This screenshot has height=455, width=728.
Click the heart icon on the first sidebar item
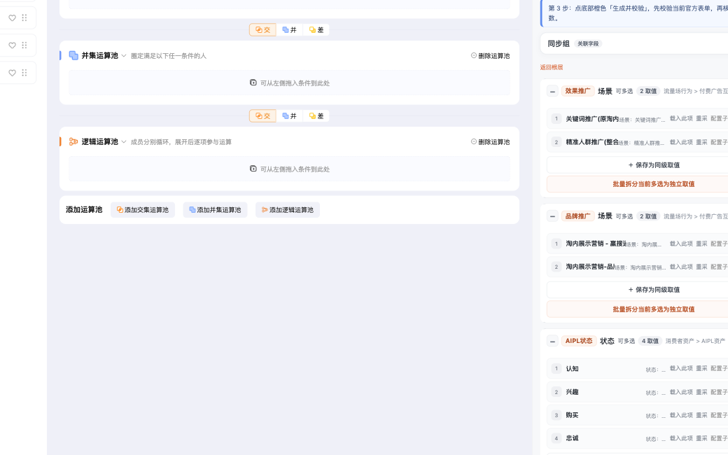(13, 18)
